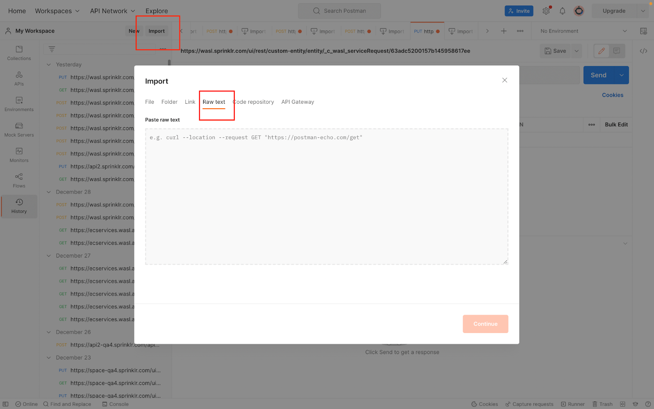Select the Raw text tab in Import
Screen dimensions: 654x409
[214, 102]
